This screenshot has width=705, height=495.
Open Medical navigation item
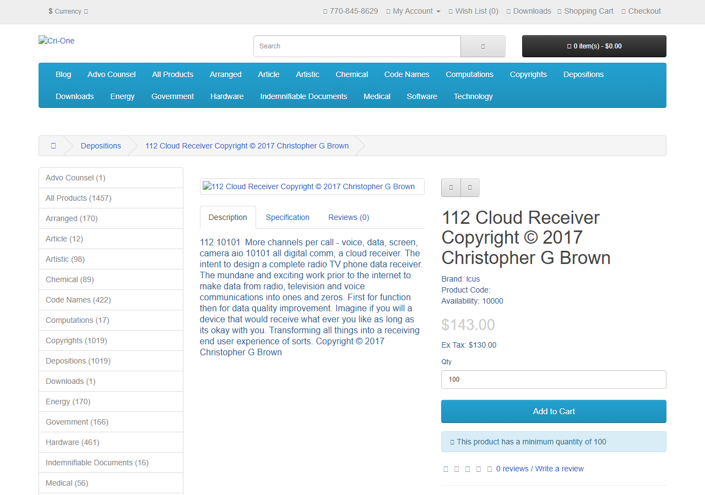pyautogui.click(x=377, y=96)
